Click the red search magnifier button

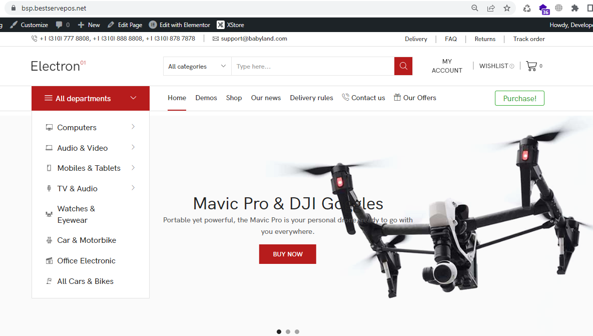(403, 66)
